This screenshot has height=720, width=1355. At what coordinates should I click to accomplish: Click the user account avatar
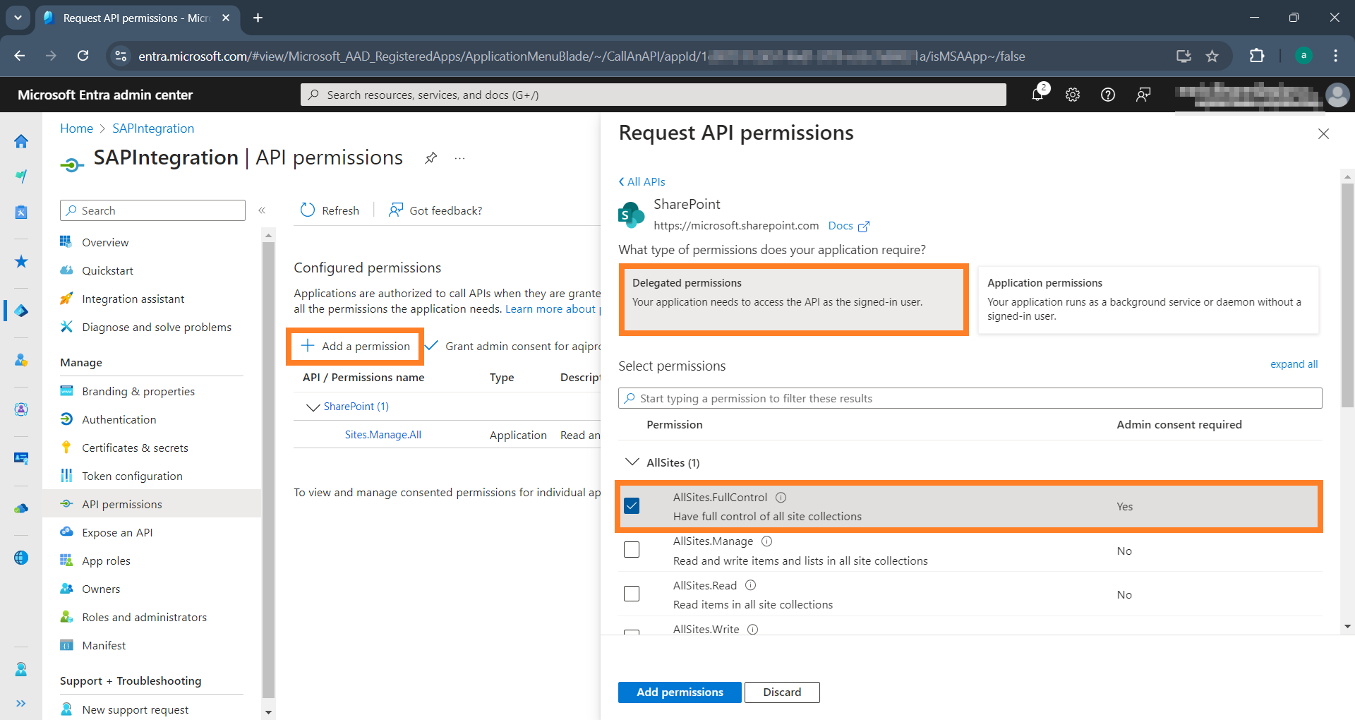coord(1337,95)
